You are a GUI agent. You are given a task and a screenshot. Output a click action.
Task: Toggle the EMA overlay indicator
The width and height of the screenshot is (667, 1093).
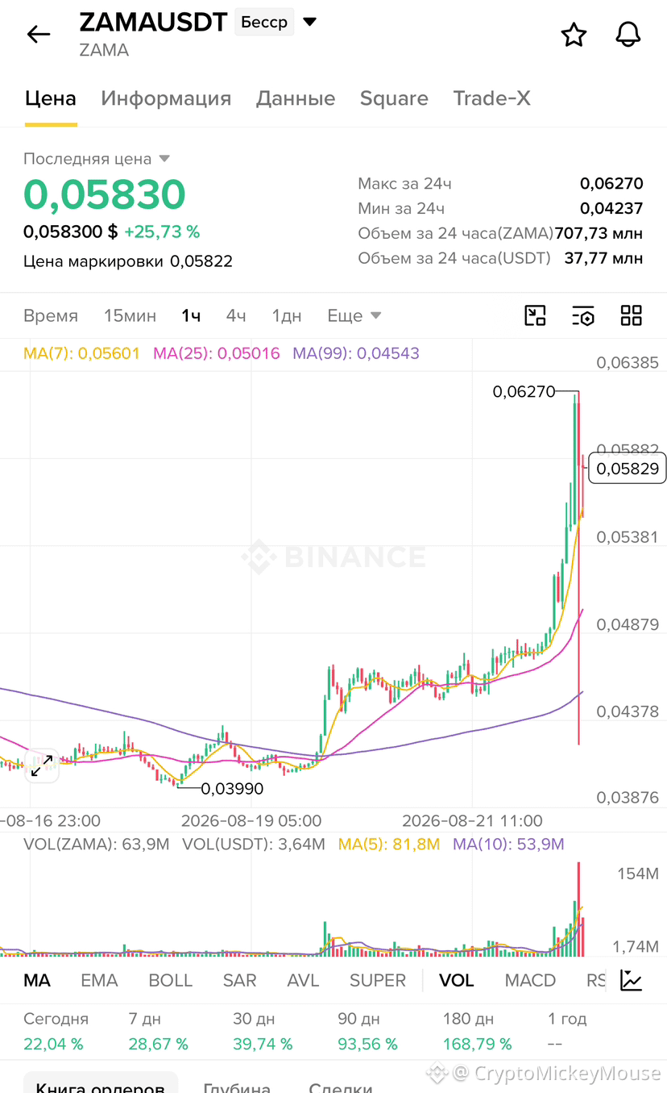click(99, 980)
